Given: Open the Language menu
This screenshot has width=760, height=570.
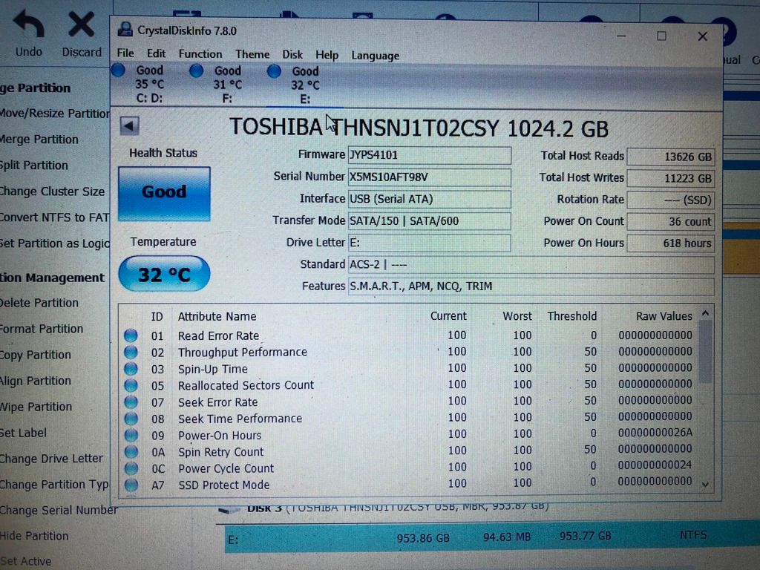Looking at the screenshot, I should [x=376, y=56].
